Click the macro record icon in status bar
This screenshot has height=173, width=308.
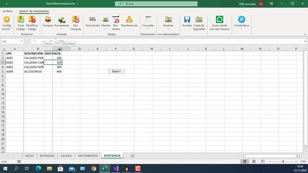(19, 161)
